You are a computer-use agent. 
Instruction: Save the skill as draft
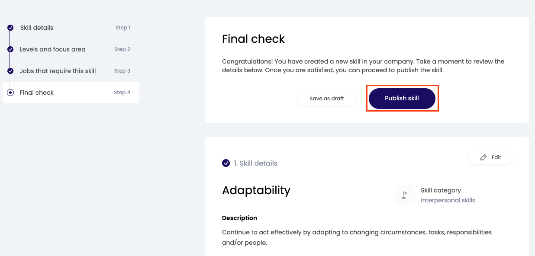pos(327,99)
